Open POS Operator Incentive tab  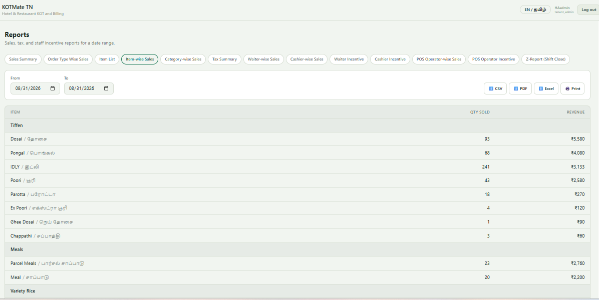click(493, 59)
